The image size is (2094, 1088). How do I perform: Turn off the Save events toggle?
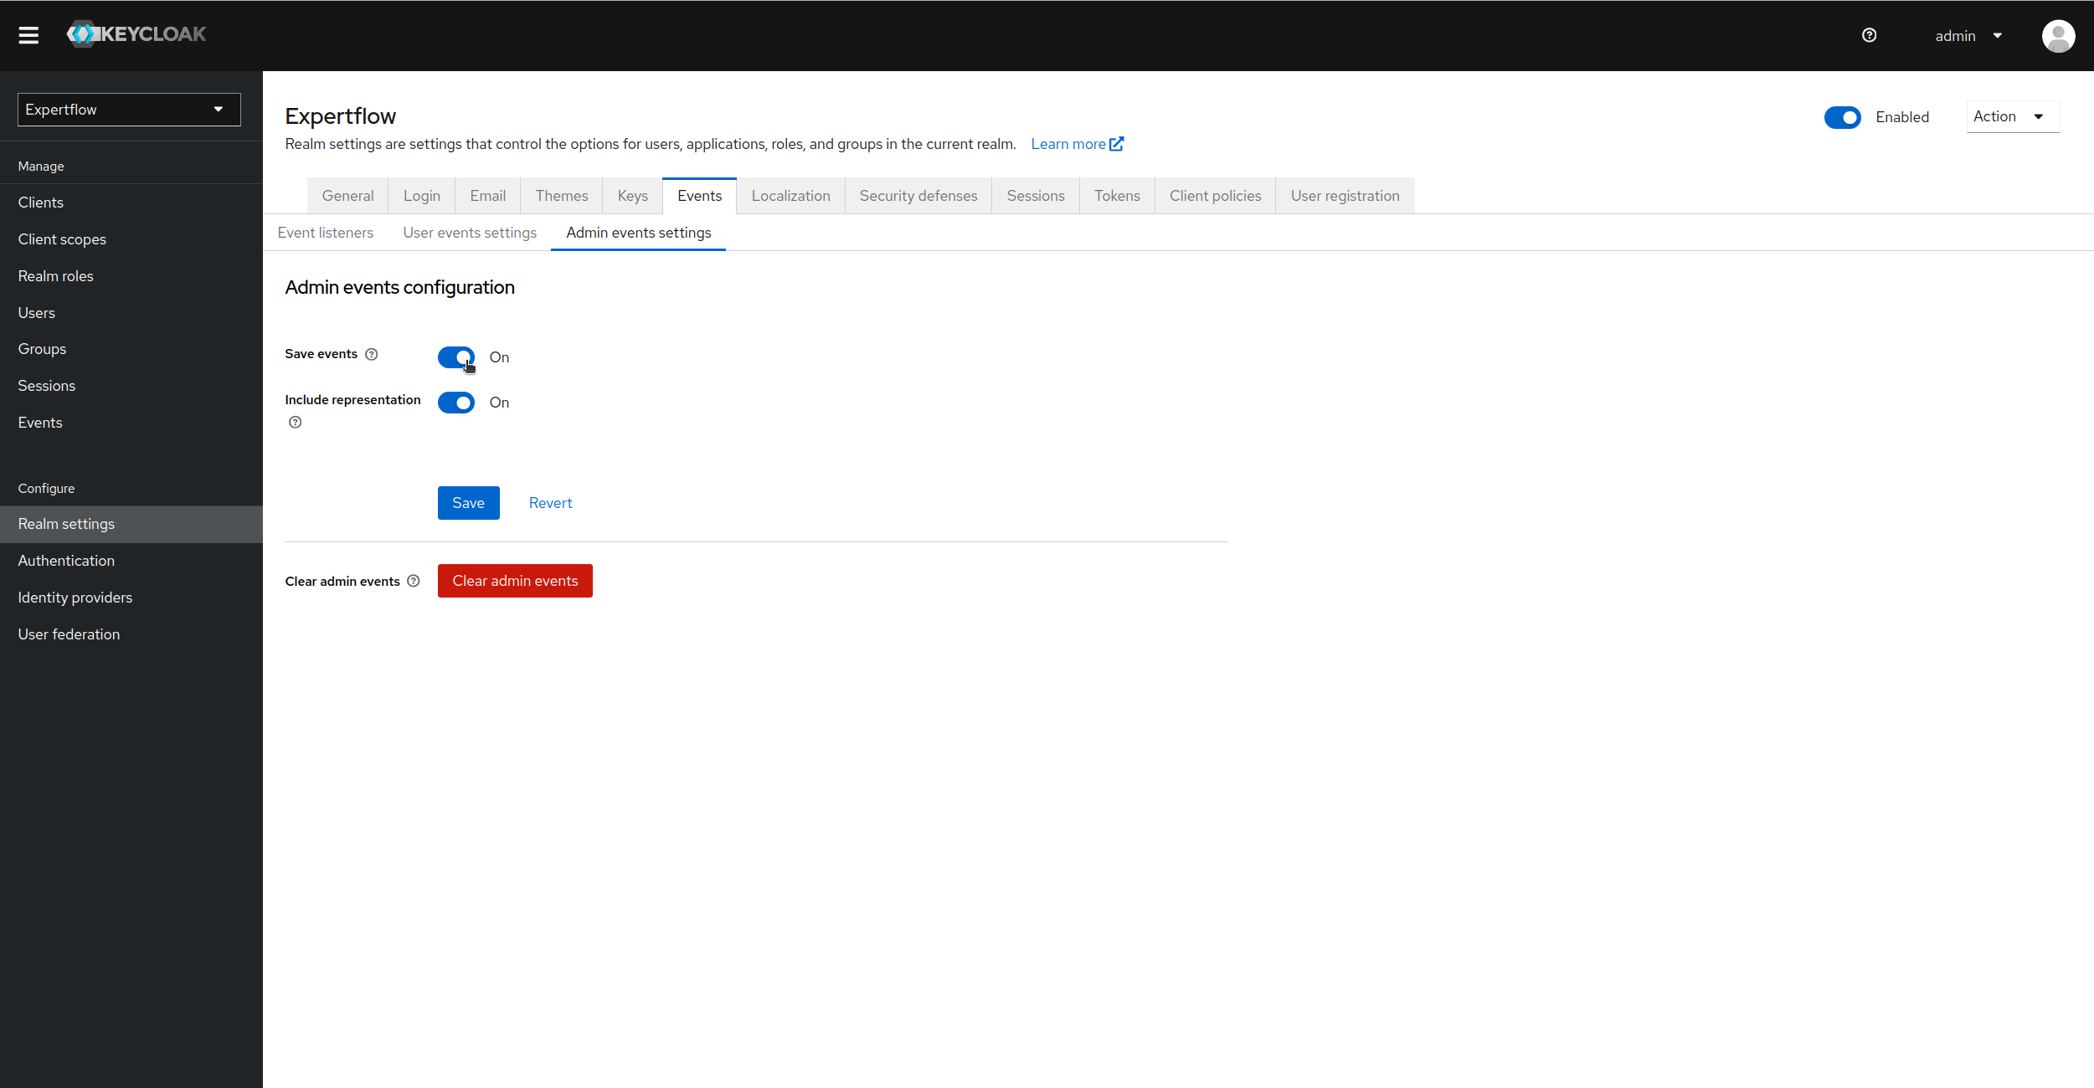[456, 357]
